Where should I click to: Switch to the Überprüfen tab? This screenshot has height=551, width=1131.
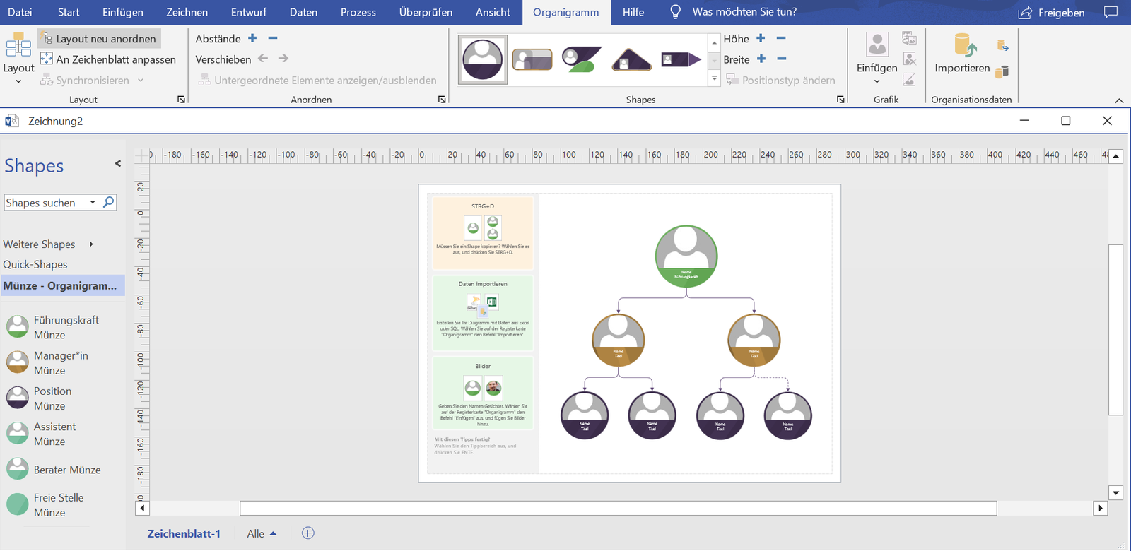[426, 12]
